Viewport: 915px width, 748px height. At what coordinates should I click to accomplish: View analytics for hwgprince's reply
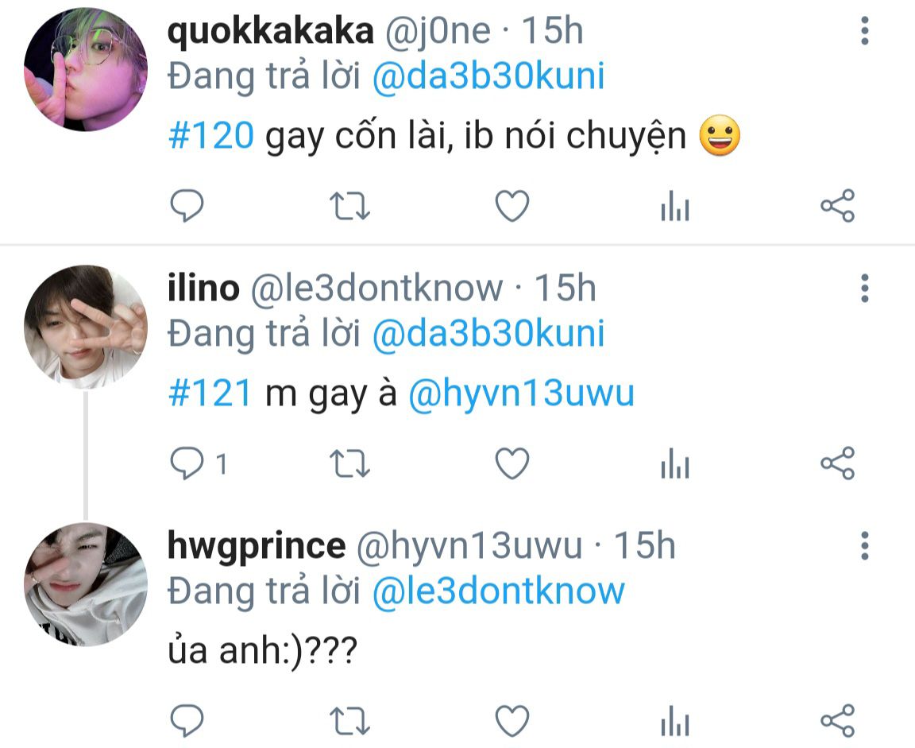click(x=675, y=720)
